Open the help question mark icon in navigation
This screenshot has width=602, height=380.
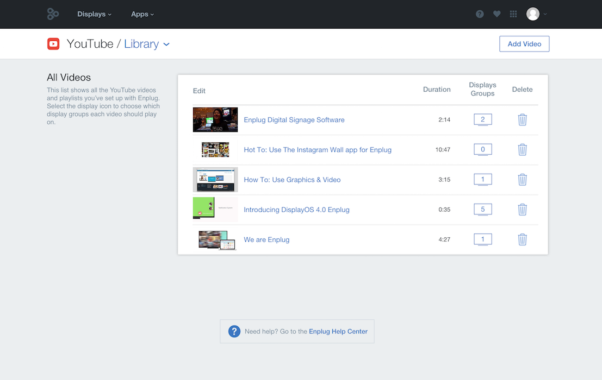coord(480,14)
